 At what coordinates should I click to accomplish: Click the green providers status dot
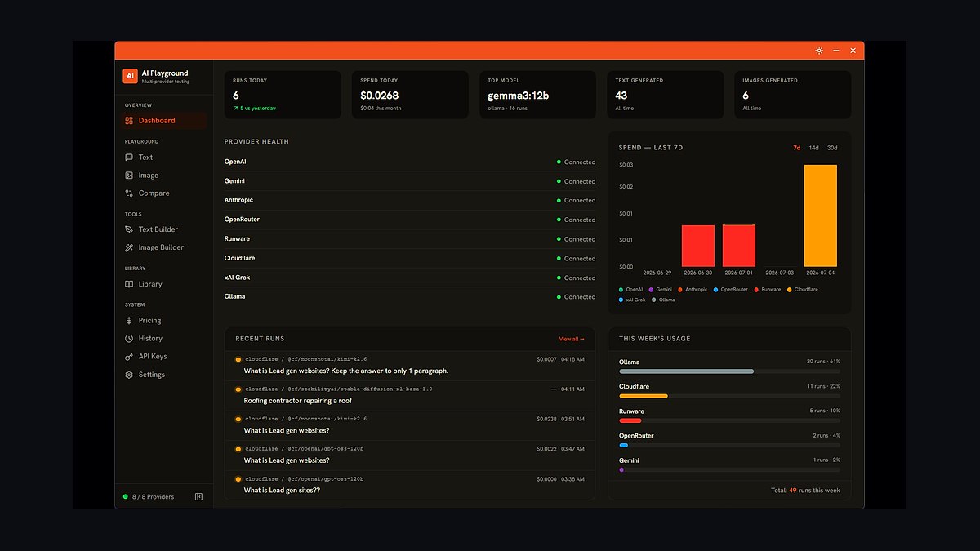[x=125, y=496]
